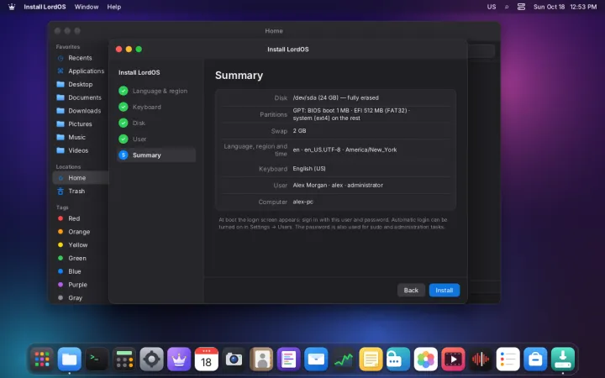
Task: Click the user value 'Alex Morgan · alex · administrator'
Action: pos(338,185)
